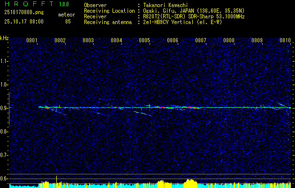Click the tall yellow spike below 0802

[56, 181]
